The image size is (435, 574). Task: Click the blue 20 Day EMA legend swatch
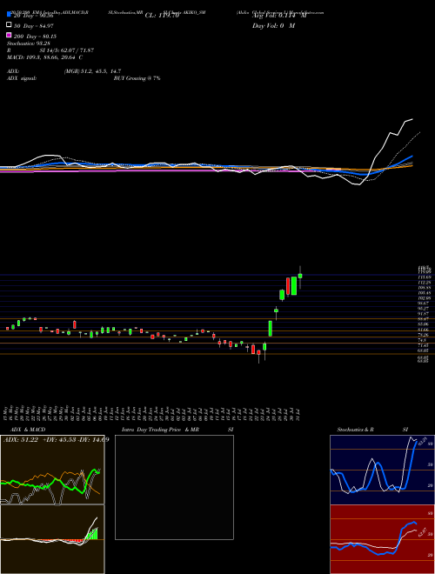[9, 15]
